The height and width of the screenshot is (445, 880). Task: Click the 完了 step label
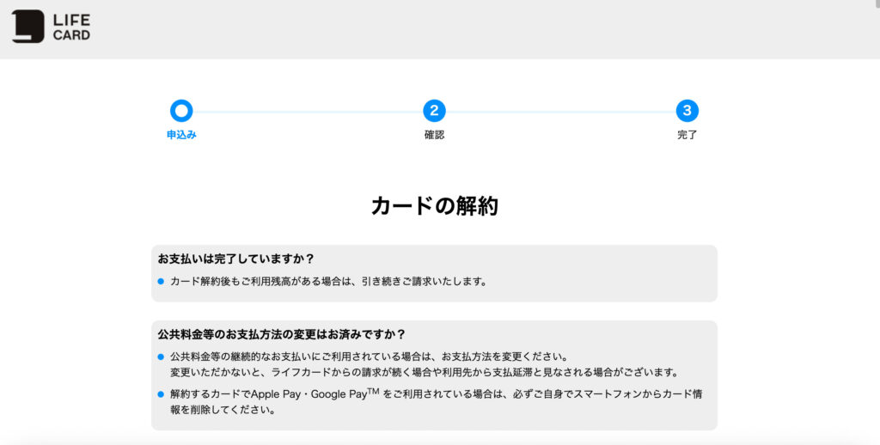tap(687, 135)
